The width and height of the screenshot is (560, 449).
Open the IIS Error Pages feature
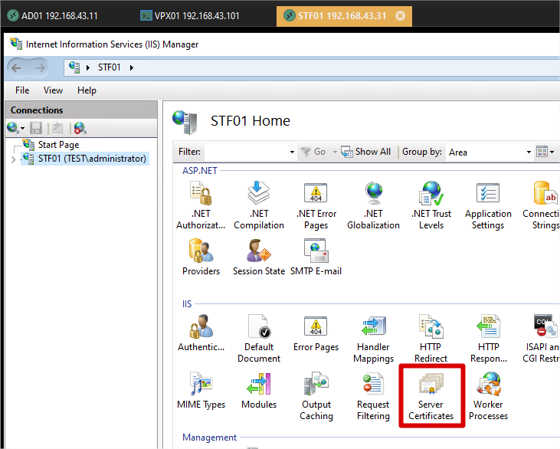(316, 333)
